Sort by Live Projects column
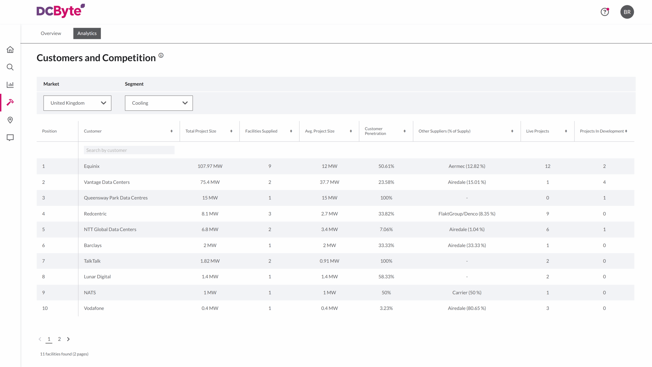Screen dimensions: 652x367 (x=566, y=131)
